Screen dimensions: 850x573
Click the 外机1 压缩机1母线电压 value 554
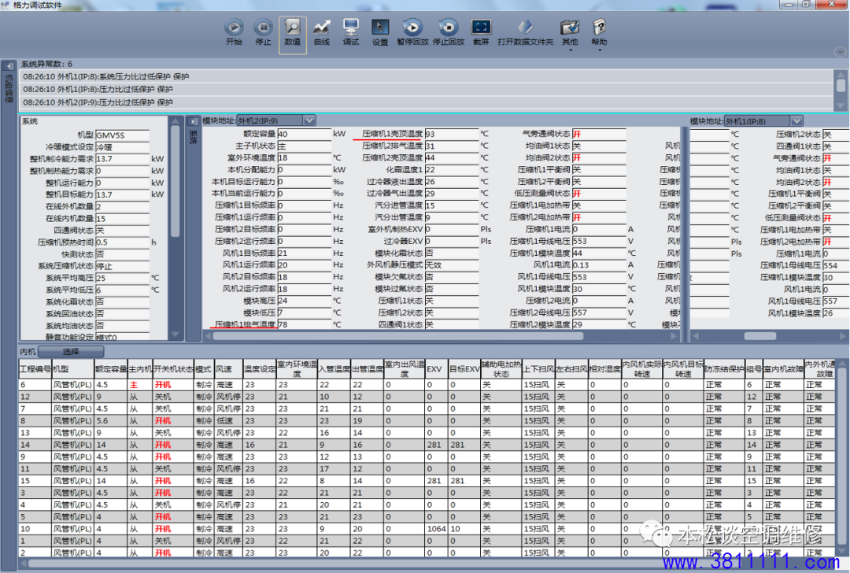pyautogui.click(x=835, y=265)
